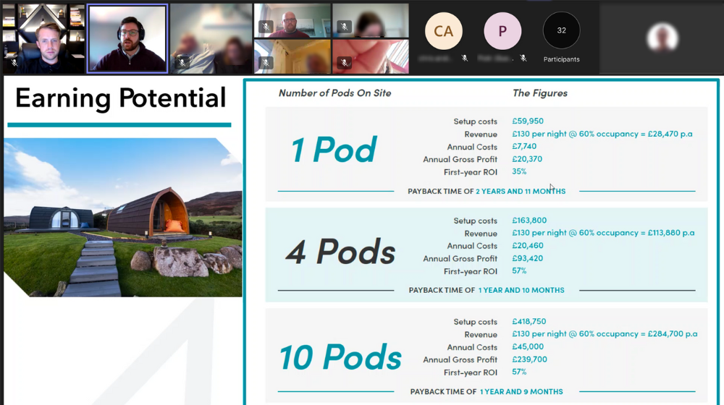Image resolution: width=724 pixels, height=405 pixels.
Task: Select the blond man's video tile
Action: (x=43, y=39)
